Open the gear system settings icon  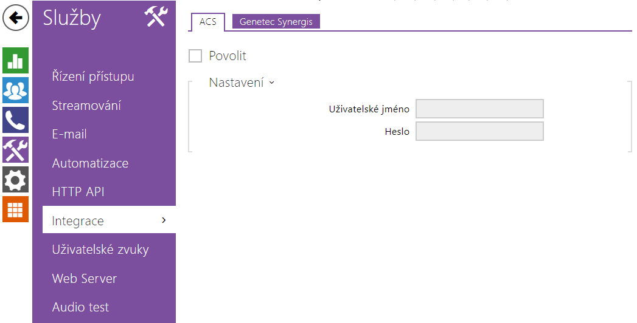point(15,180)
